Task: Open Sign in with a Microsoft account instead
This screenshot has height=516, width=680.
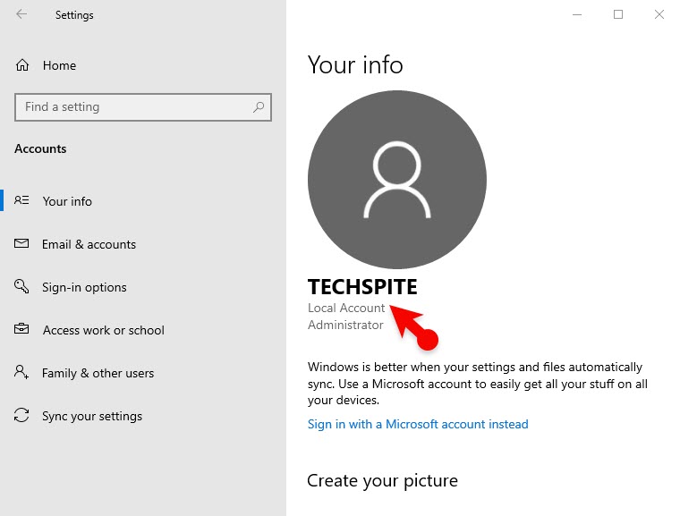Action: (x=418, y=424)
